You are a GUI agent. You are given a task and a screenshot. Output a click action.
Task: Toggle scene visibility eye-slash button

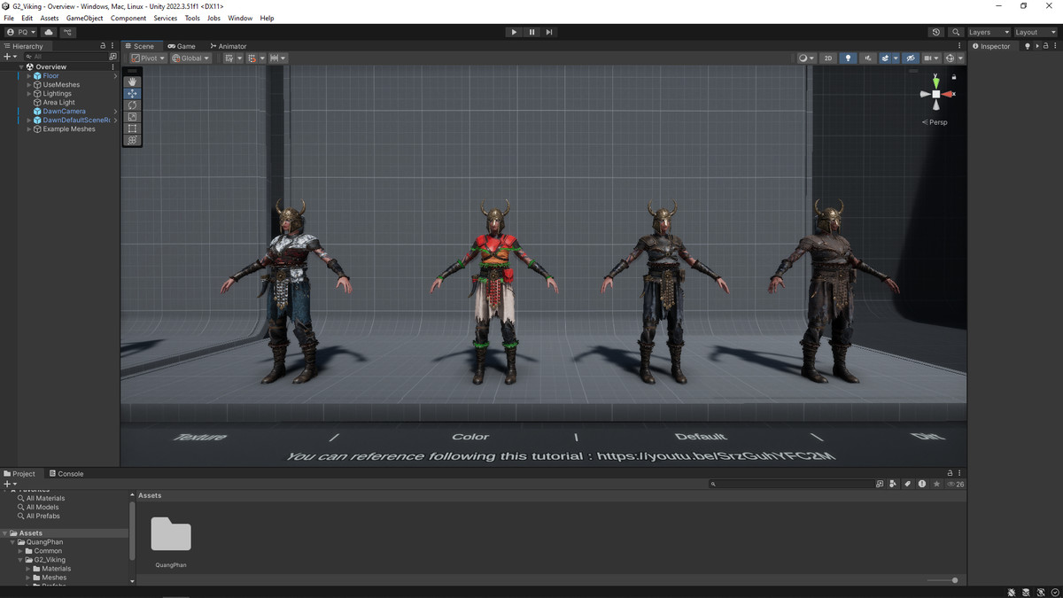click(910, 58)
